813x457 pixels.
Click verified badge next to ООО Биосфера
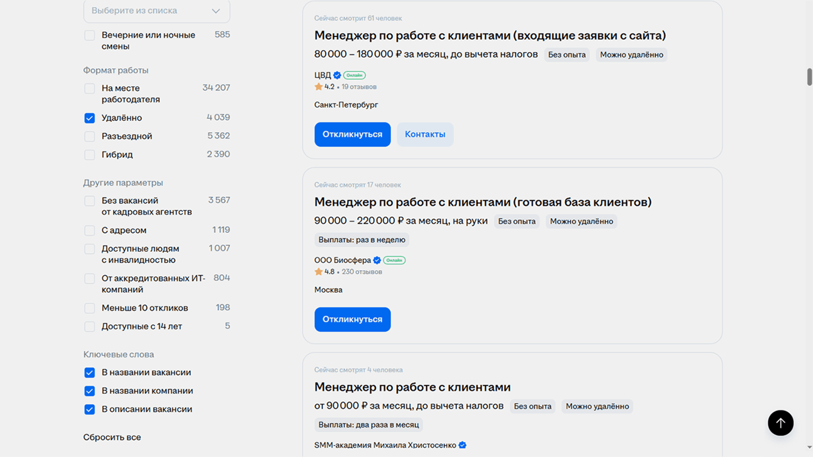pyautogui.click(x=377, y=260)
